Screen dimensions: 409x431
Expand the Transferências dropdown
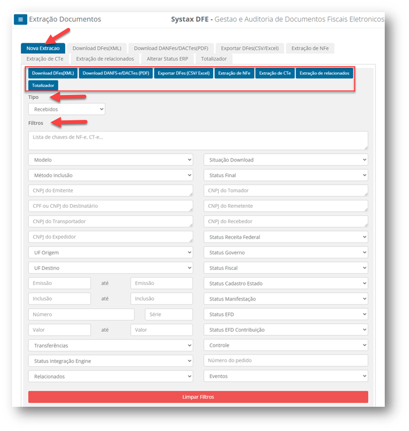111,345
